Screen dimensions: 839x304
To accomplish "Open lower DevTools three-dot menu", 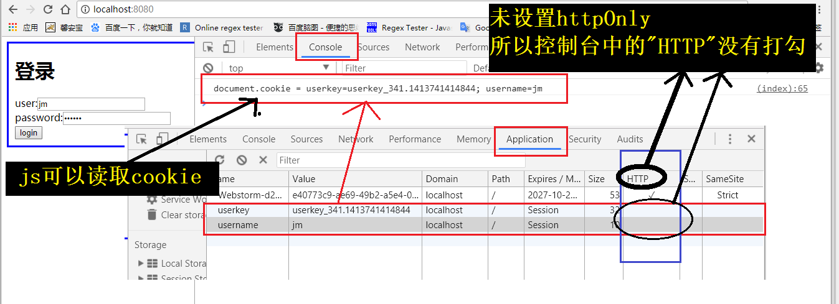I will pos(730,139).
